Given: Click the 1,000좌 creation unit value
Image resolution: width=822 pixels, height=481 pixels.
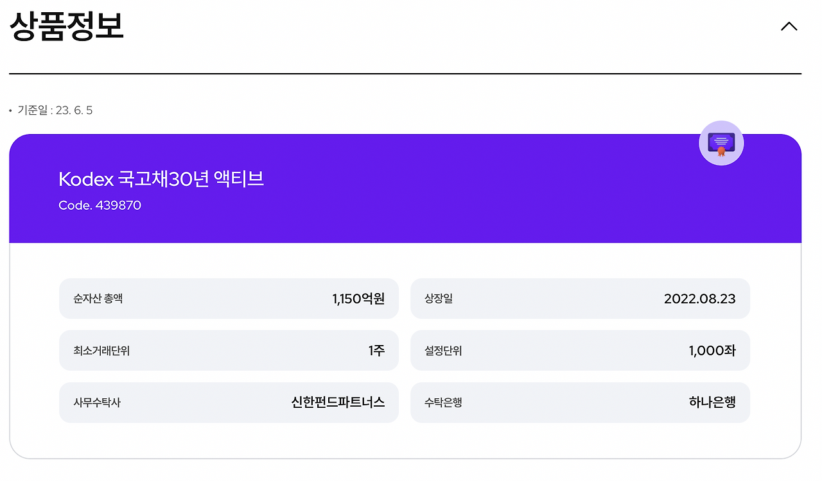Looking at the screenshot, I should click(712, 350).
